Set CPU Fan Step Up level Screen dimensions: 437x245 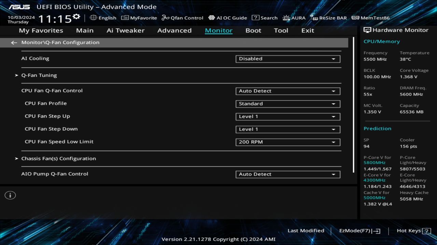287,116
